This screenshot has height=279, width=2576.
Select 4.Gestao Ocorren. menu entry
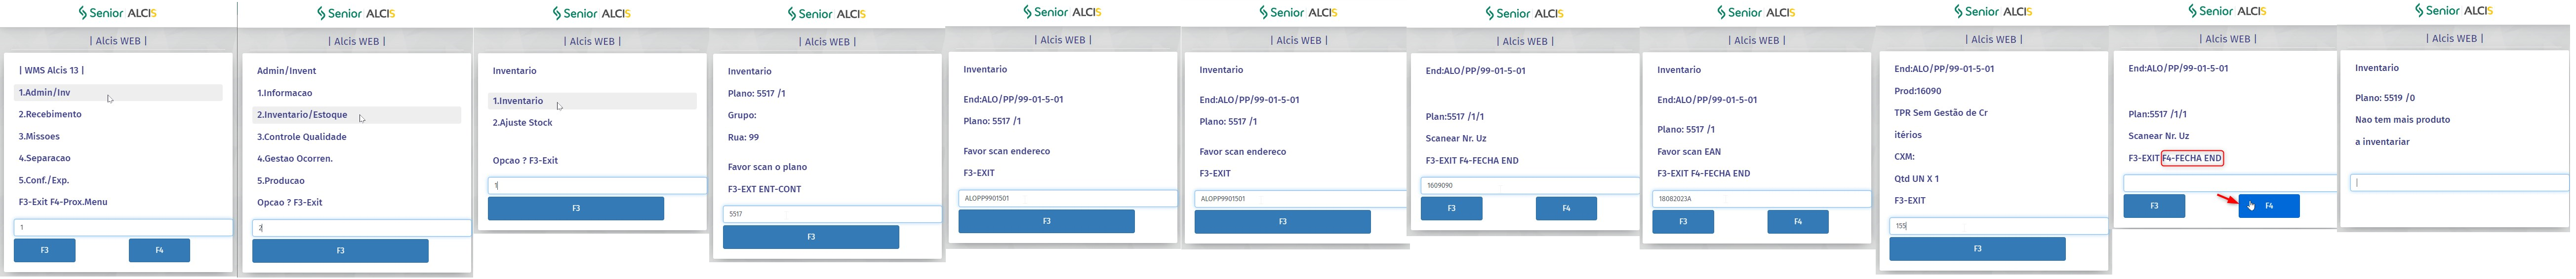click(x=295, y=158)
